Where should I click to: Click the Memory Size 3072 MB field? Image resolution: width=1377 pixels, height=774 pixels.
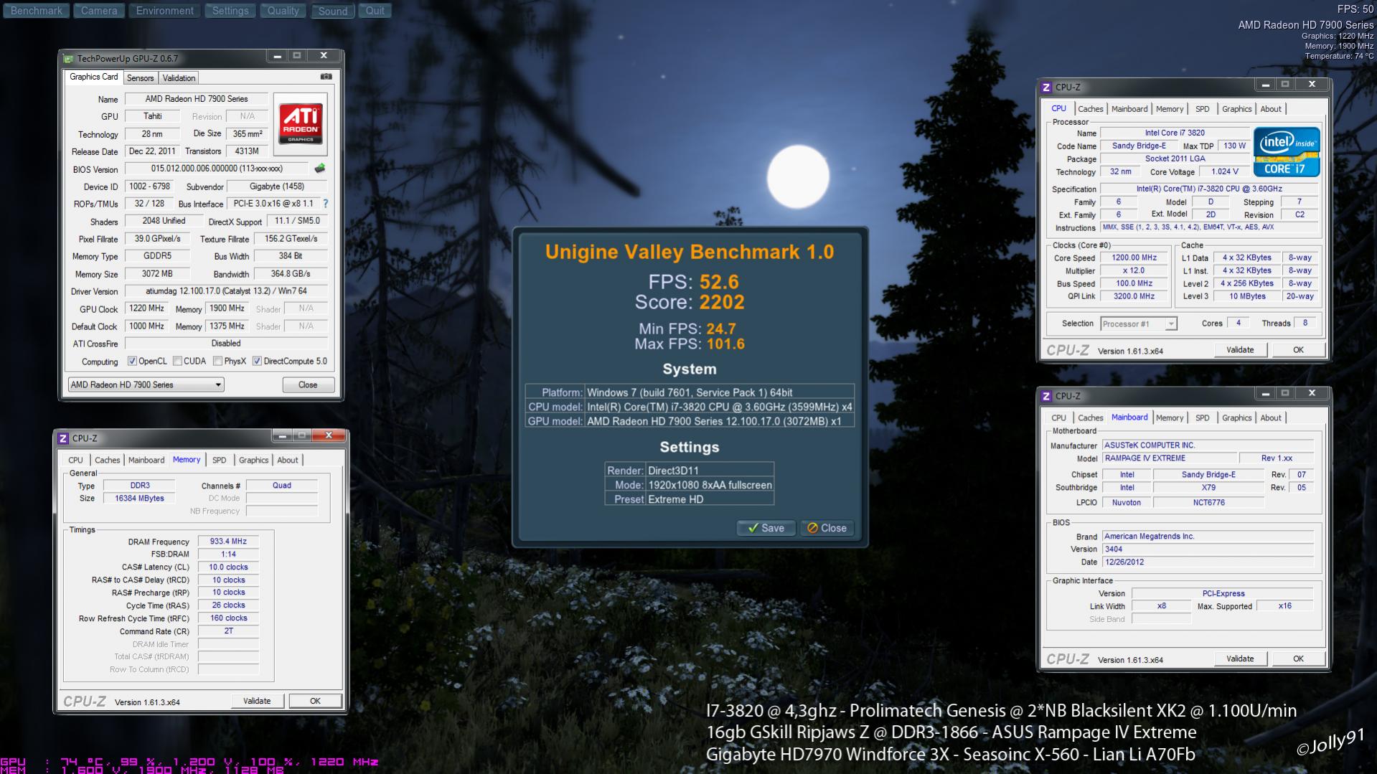(157, 274)
